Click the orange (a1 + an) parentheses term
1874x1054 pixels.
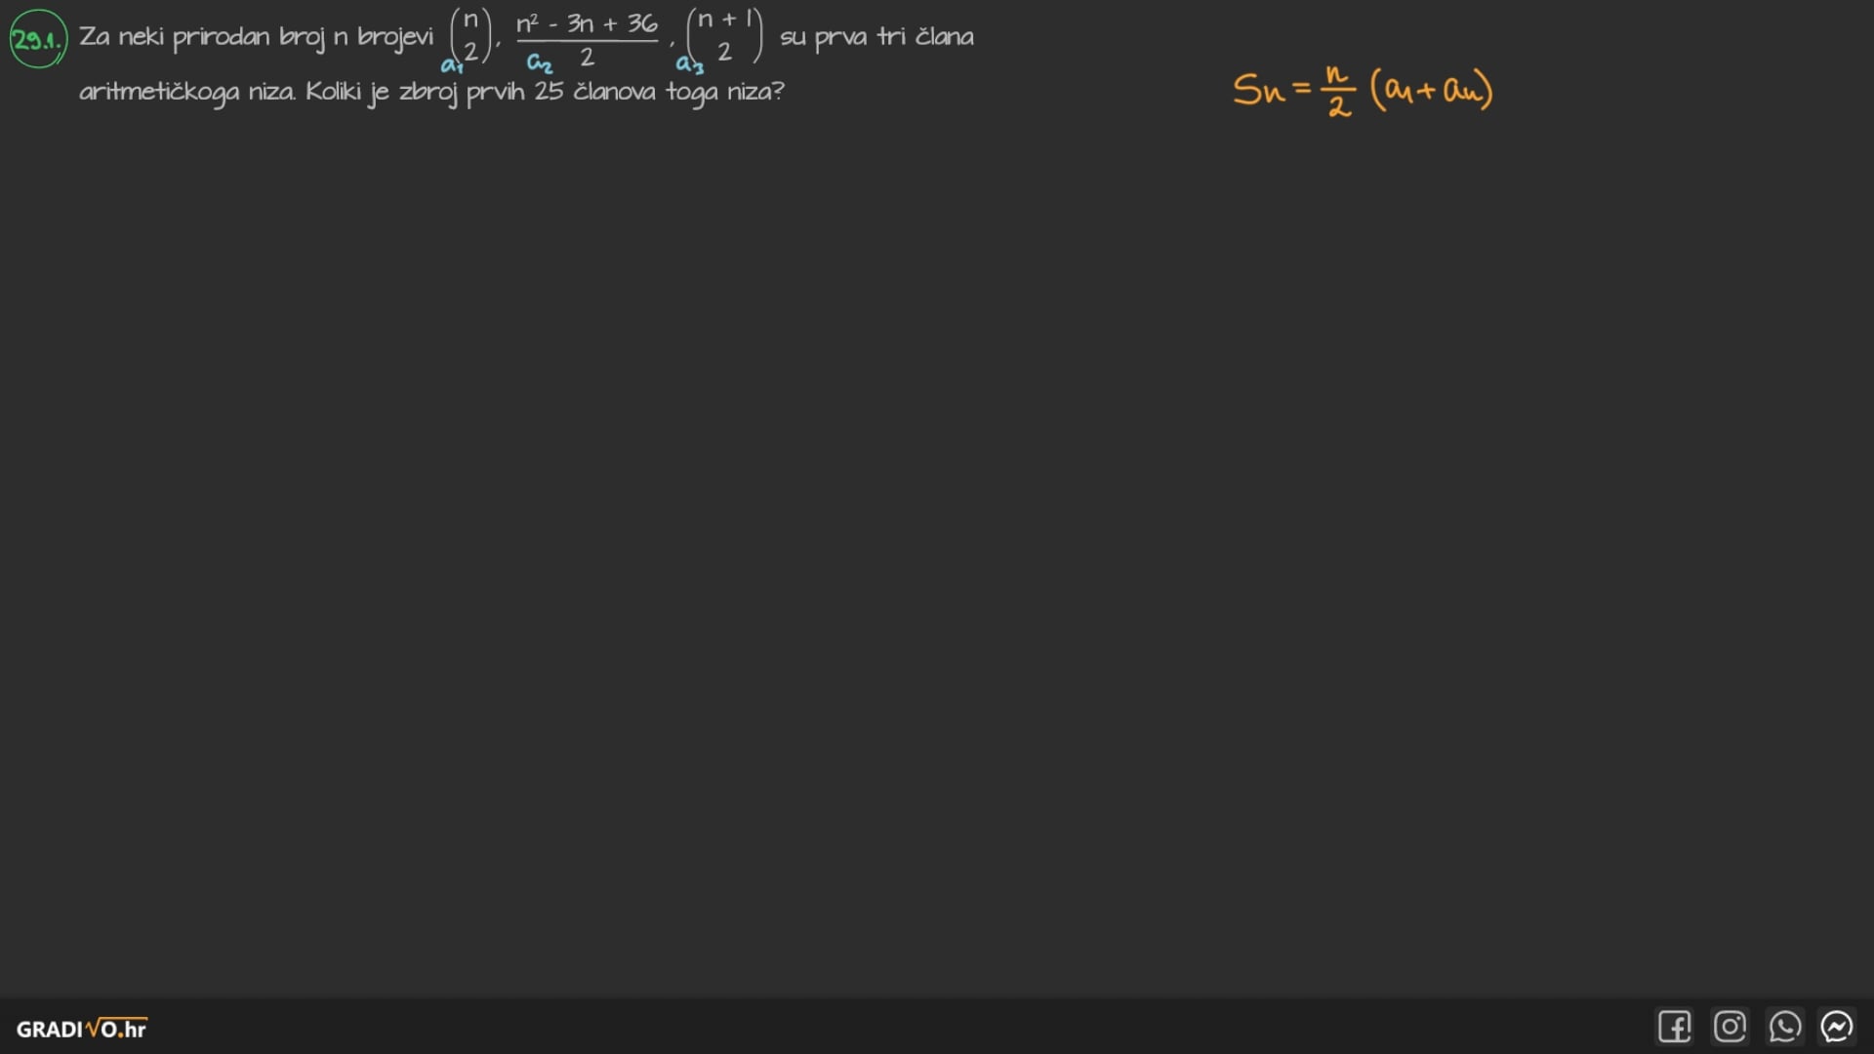point(1431,91)
